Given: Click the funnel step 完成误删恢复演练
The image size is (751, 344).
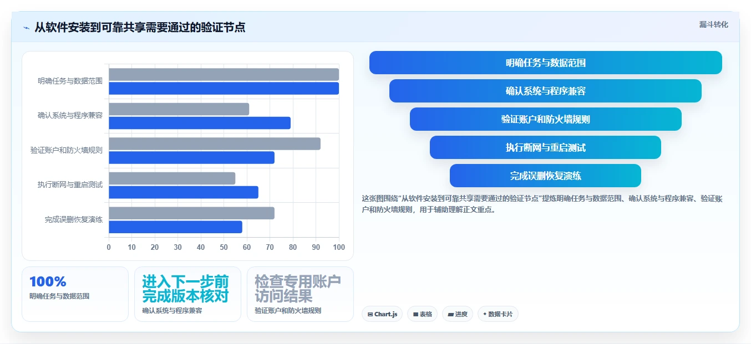Looking at the screenshot, I should (546, 176).
